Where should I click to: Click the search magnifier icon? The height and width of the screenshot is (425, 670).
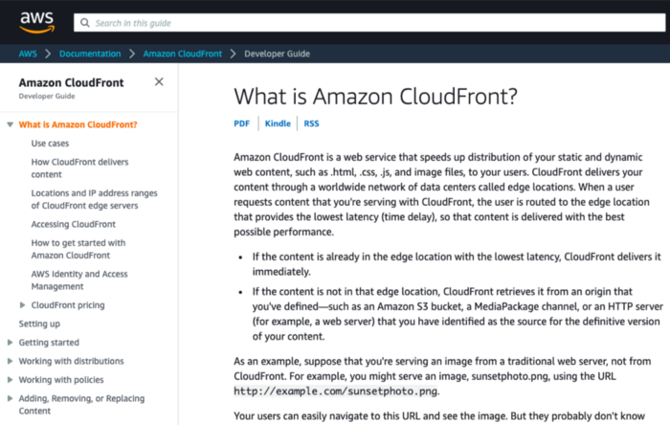[85, 23]
